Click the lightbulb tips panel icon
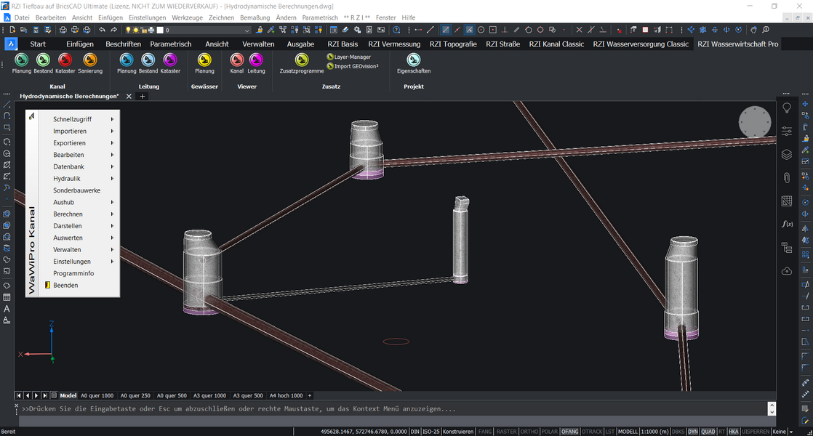 [787, 108]
